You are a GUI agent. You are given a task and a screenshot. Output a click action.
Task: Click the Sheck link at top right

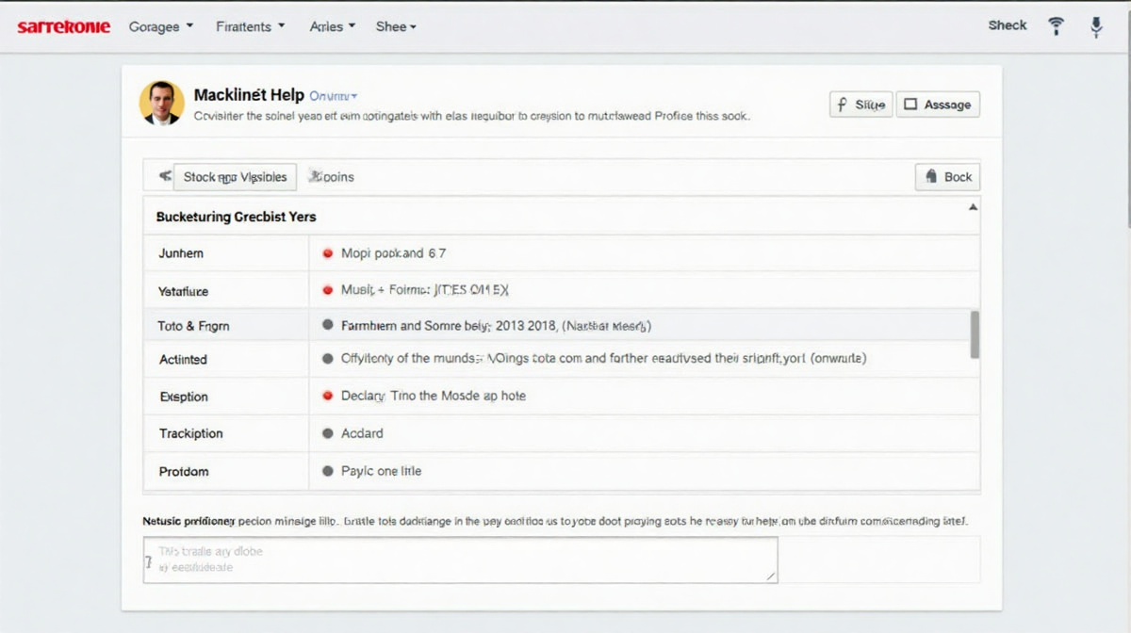[1007, 25]
